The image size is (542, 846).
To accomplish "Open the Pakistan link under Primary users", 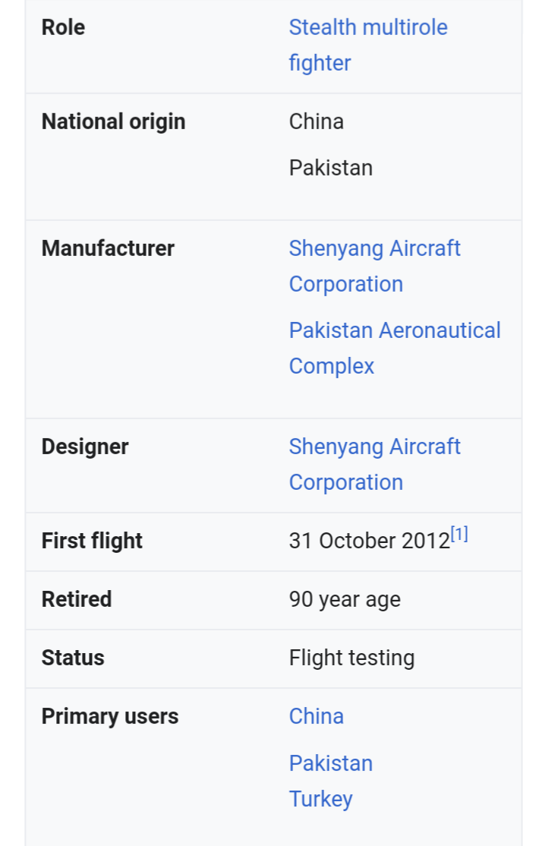I will tap(331, 763).
